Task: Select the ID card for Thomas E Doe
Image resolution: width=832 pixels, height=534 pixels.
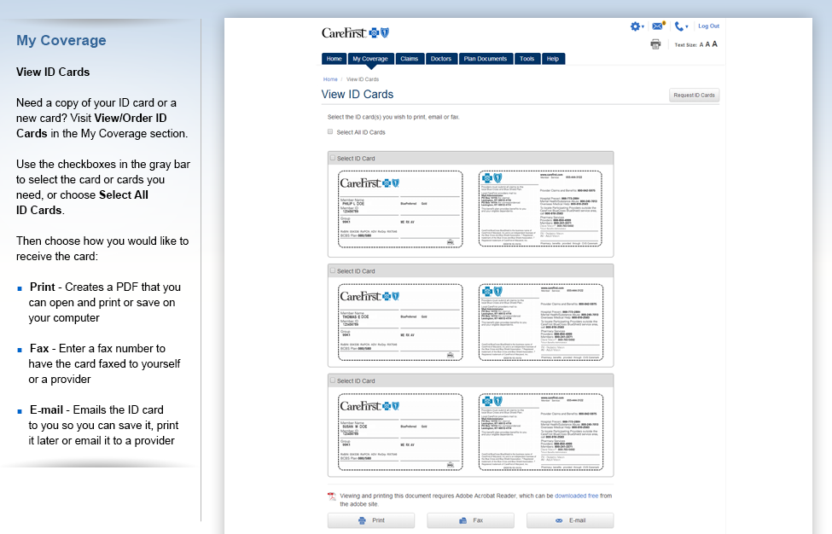Action: point(333,270)
